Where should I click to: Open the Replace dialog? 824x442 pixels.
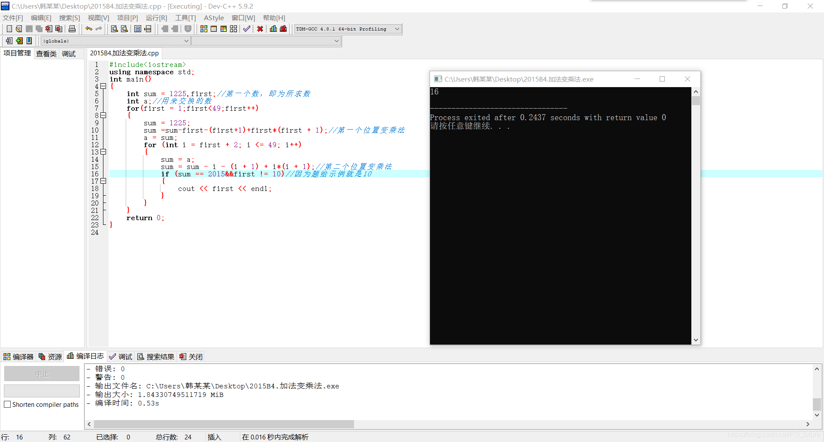pos(124,29)
